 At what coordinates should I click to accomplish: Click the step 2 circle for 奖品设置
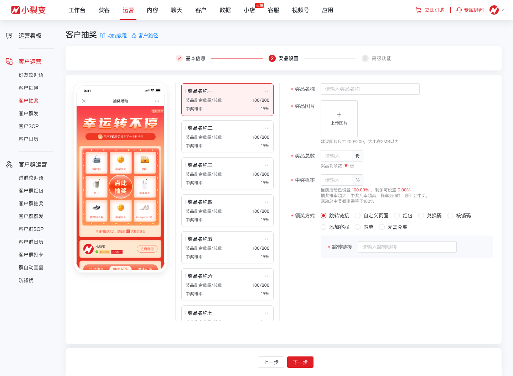[272, 58]
